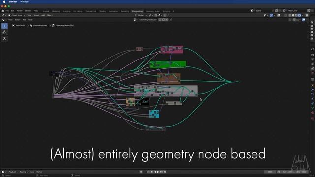
Task: Toggle the node tree pin icon
Action: [171, 20]
